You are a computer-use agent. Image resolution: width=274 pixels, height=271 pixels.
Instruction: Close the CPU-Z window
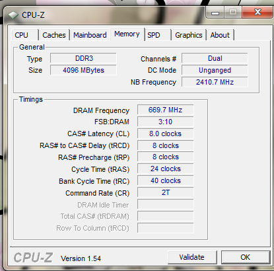coord(257,13)
